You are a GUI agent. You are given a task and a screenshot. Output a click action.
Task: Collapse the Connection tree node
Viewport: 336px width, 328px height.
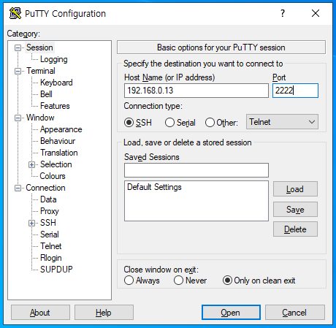(x=18, y=188)
